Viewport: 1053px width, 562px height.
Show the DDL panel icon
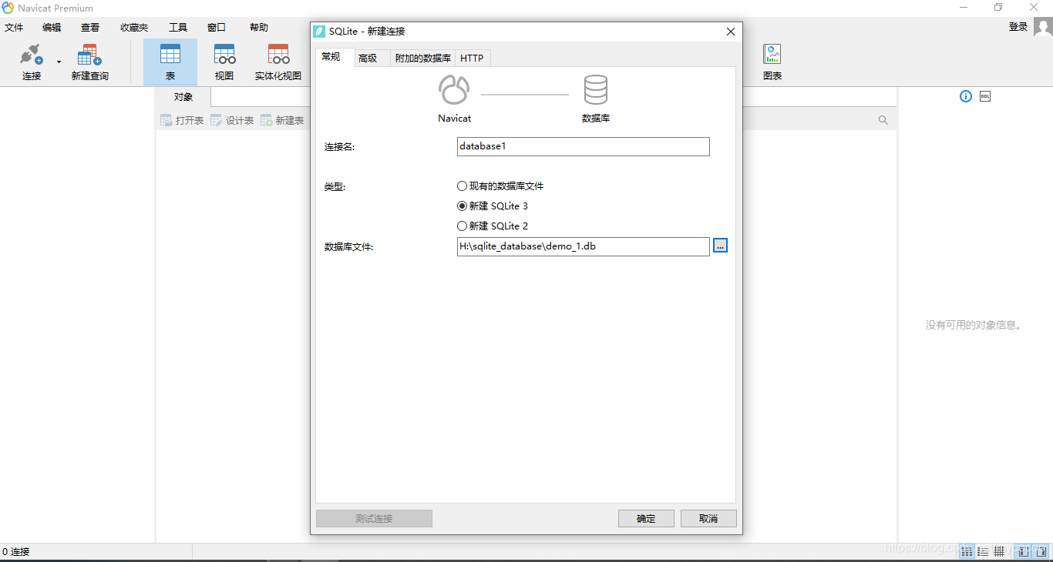pos(985,96)
